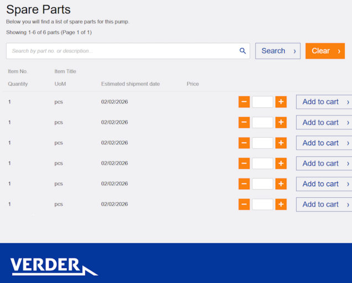
Task: Click the magnifying glass search icon
Action: (x=243, y=51)
